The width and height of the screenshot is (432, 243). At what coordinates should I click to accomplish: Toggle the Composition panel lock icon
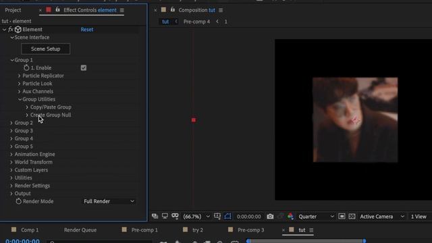coord(173,10)
